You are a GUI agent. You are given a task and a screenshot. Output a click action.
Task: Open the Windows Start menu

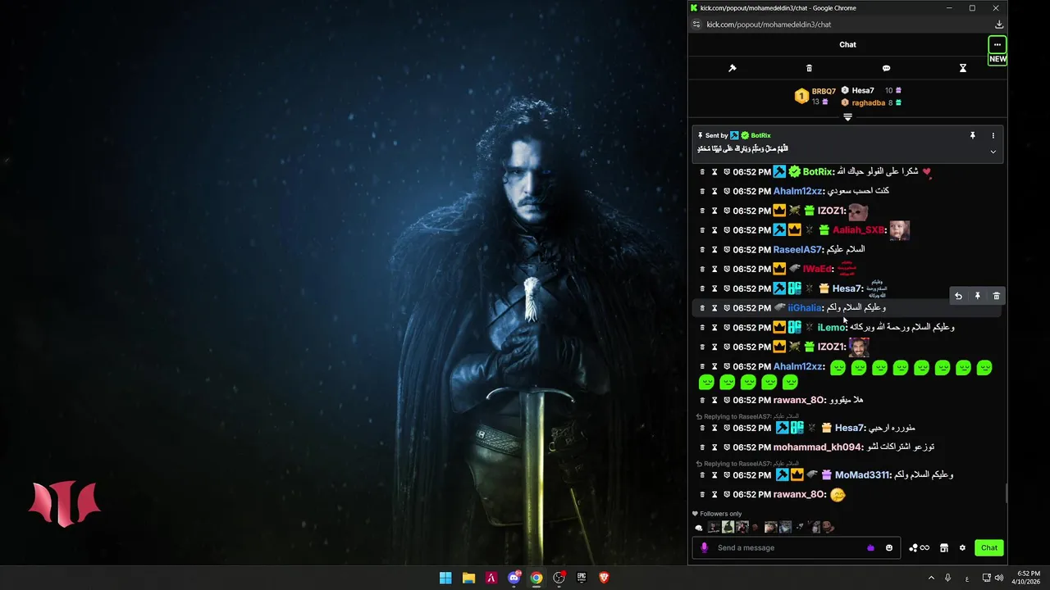pos(445,578)
